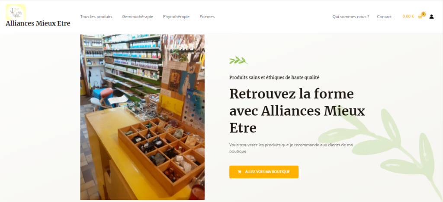
Task: Open the user account profile icon
Action: 431,17
